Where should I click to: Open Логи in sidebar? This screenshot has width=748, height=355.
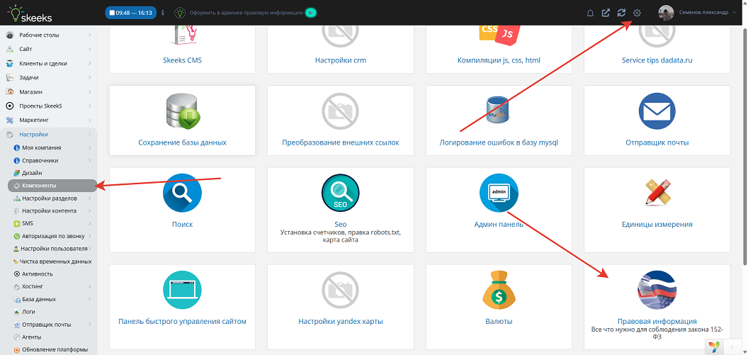(52, 312)
